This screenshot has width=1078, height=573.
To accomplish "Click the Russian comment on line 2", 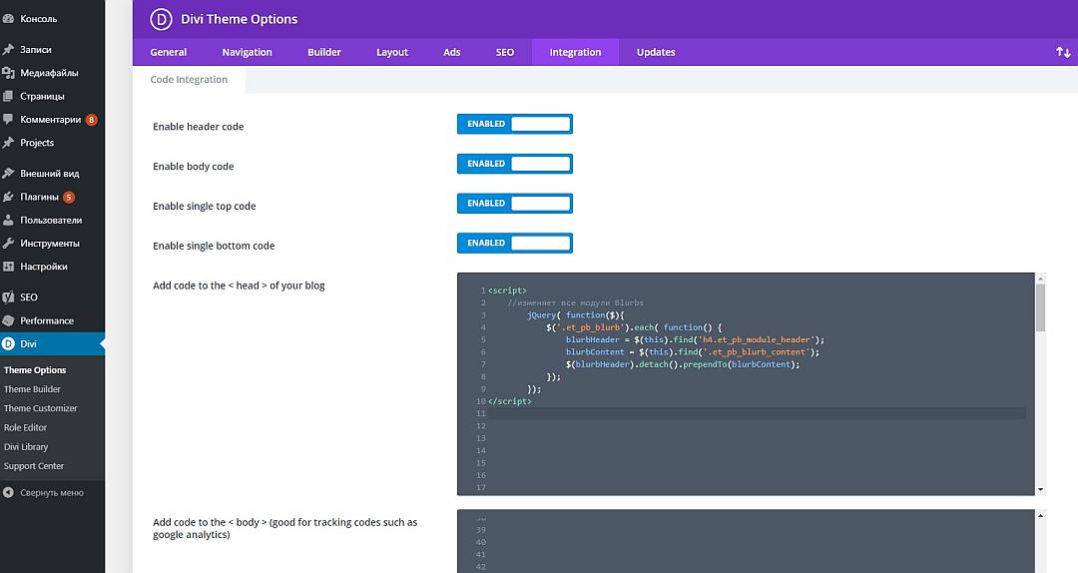I will click(576, 302).
